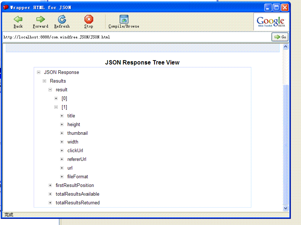Expand the [0] array item
Viewport: 301px width, 225px height.
click(x=56, y=99)
